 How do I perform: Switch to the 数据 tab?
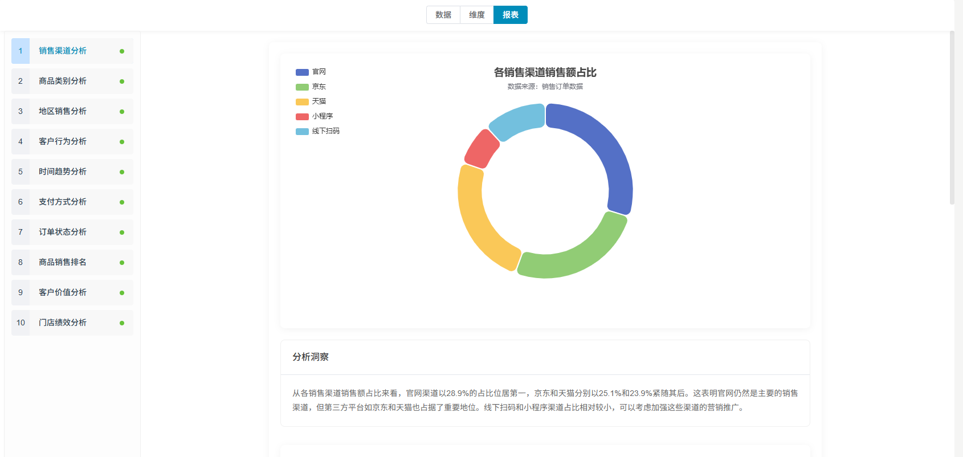pos(443,15)
